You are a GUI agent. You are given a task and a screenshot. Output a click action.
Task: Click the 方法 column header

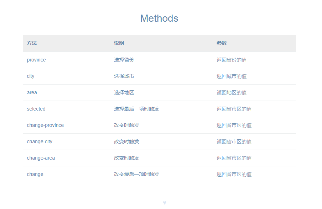point(32,43)
